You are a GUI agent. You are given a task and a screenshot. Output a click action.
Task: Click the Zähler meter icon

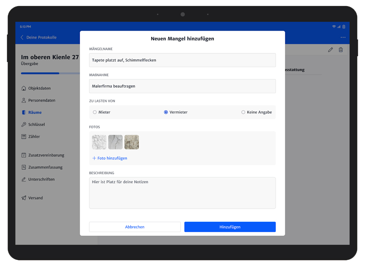tap(24, 137)
